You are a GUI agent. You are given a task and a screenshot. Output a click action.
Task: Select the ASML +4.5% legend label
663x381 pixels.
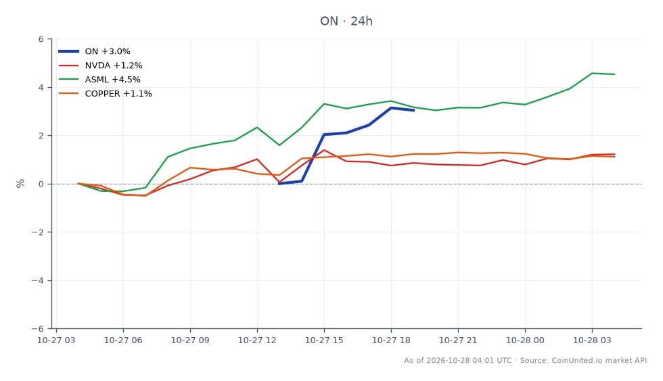pos(112,80)
